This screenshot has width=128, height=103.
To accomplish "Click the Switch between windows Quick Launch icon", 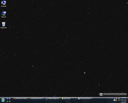I will click(x=10, y=98).
